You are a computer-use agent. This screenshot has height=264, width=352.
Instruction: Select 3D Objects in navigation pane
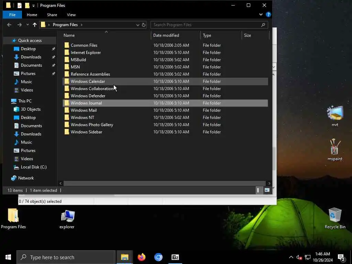point(31,109)
